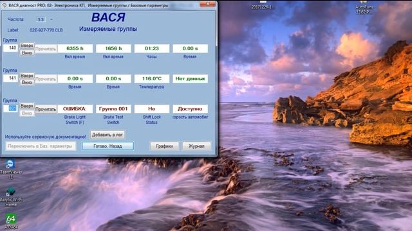The width and height of the screenshot is (412, 231).
Task: Open AIDA64 desktop shortcut
Action: pyautogui.click(x=11, y=221)
